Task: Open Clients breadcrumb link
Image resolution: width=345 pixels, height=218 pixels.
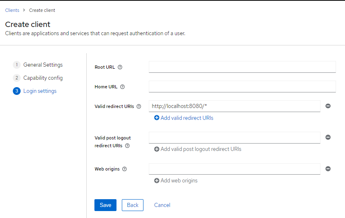Action: click(12, 10)
